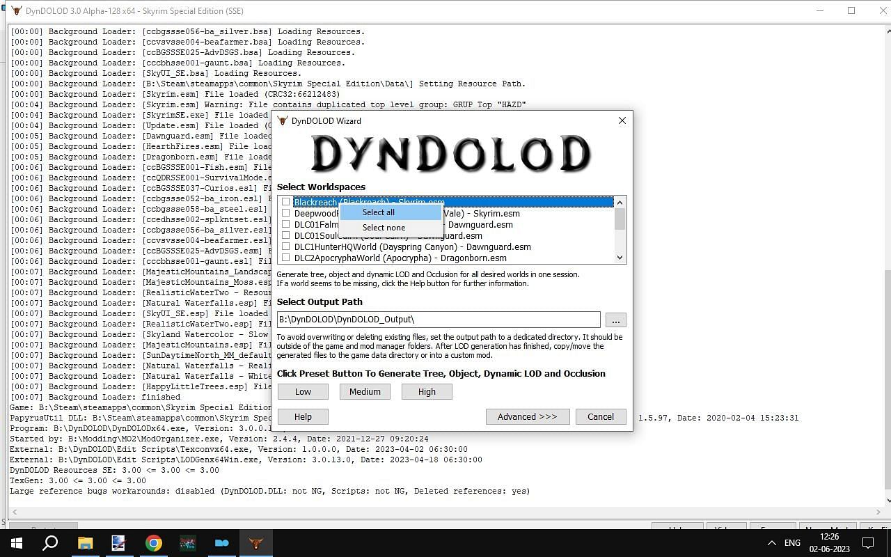Generate LOD with High preset
This screenshot has height=557, width=891.
click(x=427, y=391)
